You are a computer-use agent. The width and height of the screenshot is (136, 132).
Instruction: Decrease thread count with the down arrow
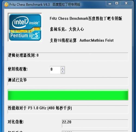[63, 72]
